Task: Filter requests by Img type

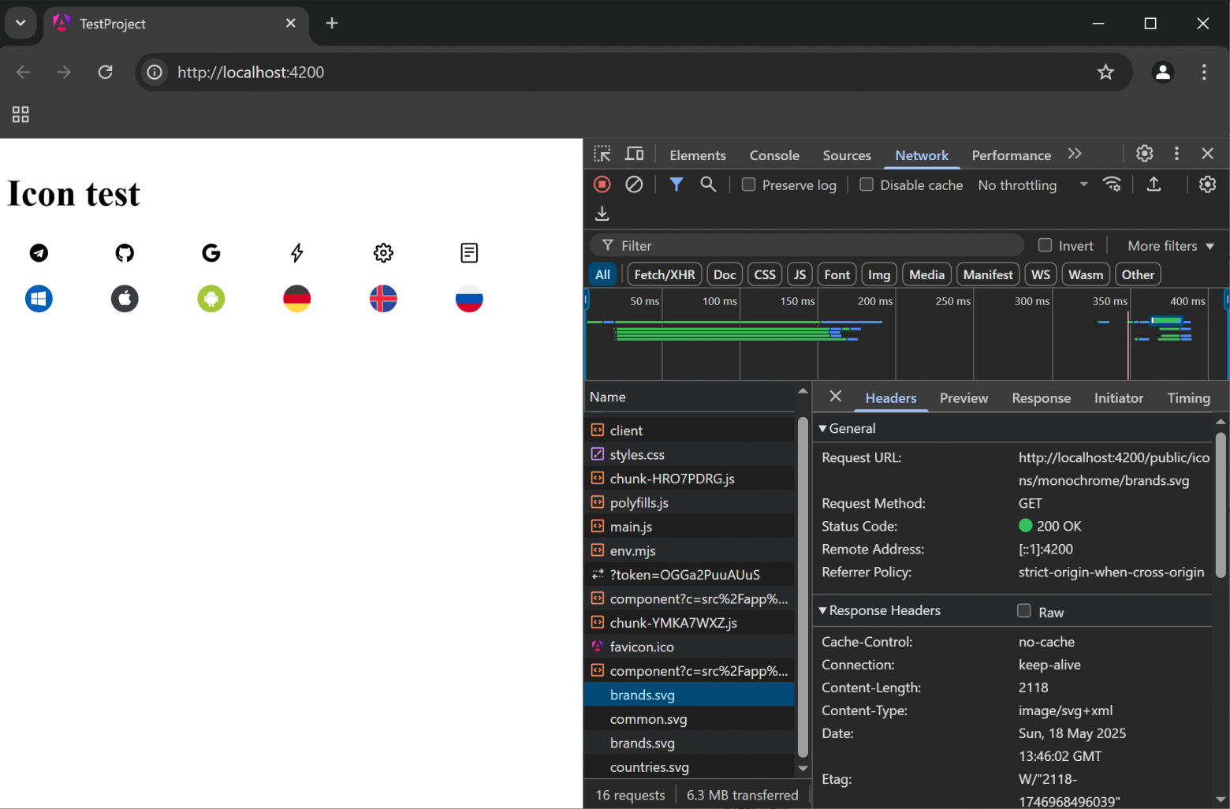Action: [x=878, y=274]
